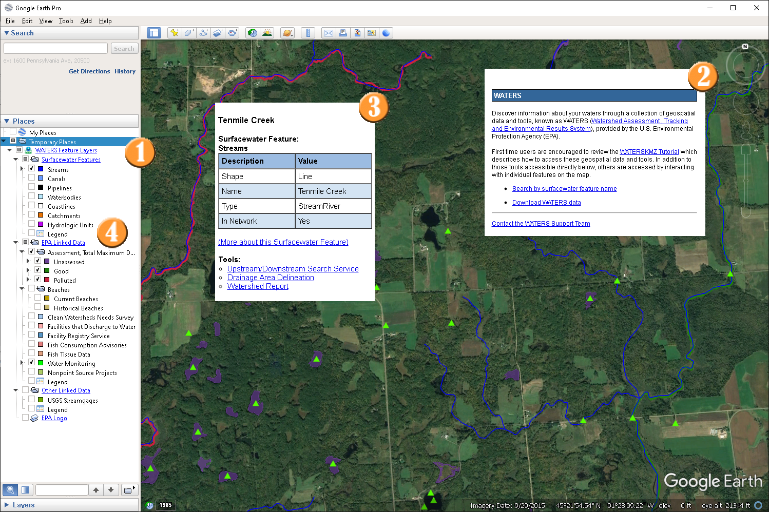Screen dimensions: 769x512
Task: Enable the Canals layer checkbox
Action: pyautogui.click(x=32, y=178)
